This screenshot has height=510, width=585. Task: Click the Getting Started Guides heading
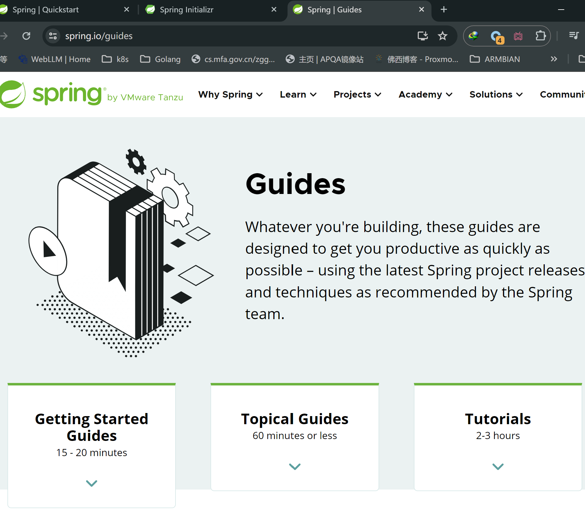pyautogui.click(x=92, y=427)
